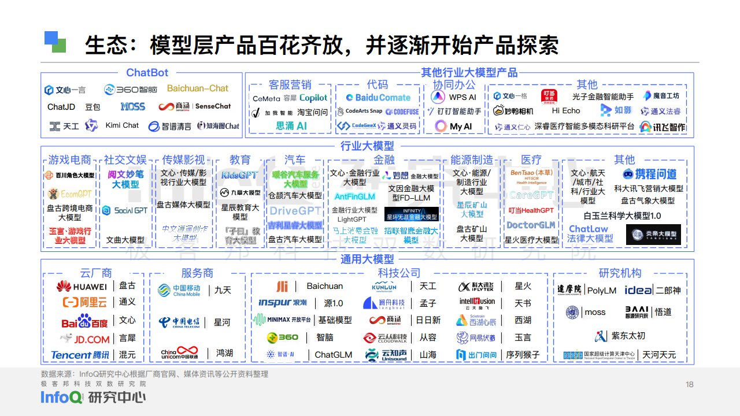Click the iFLYTEK 科大讯飞 logo beside 星火

476,287
